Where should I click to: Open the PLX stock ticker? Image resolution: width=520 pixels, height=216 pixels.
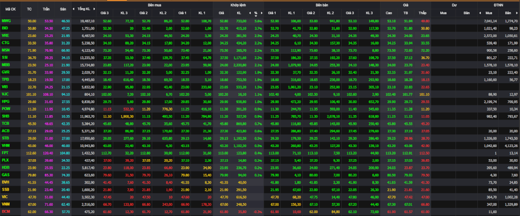5,160
